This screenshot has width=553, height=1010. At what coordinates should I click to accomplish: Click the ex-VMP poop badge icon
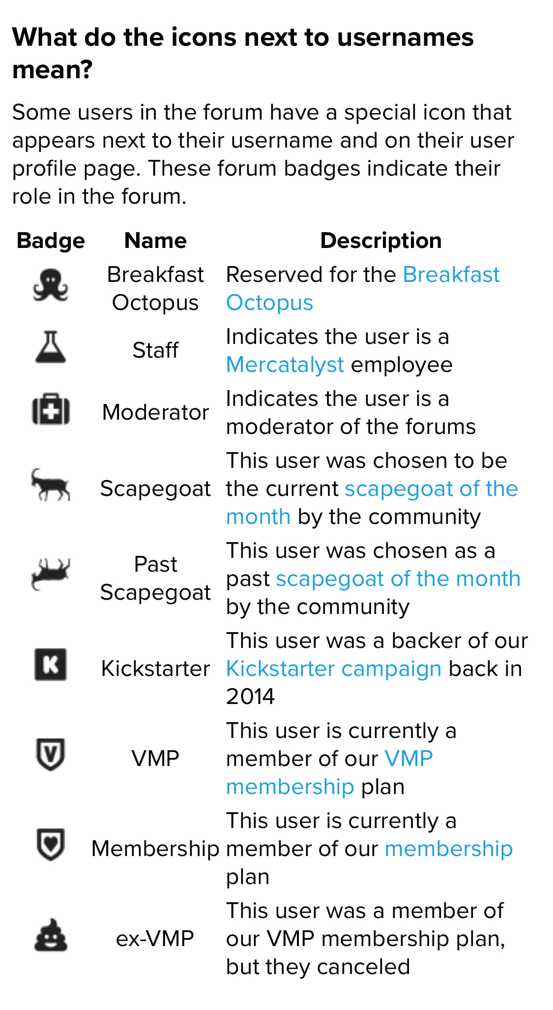pyautogui.click(x=51, y=935)
